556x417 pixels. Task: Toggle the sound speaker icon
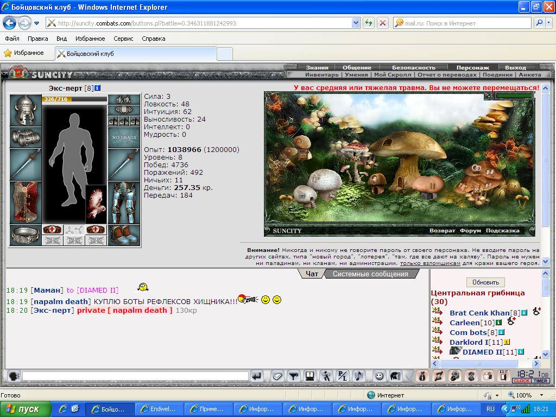pyautogui.click(x=359, y=376)
